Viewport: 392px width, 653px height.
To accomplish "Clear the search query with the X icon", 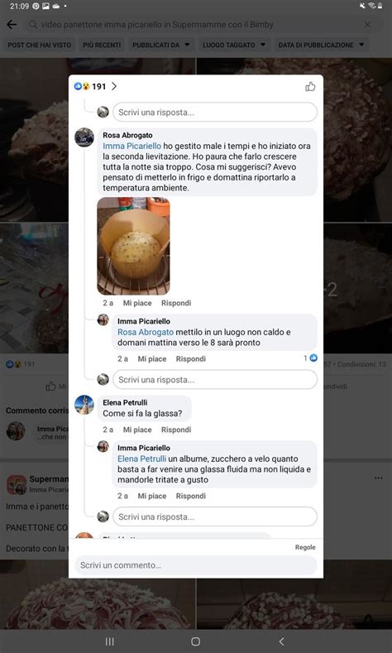I will tap(367, 25).
